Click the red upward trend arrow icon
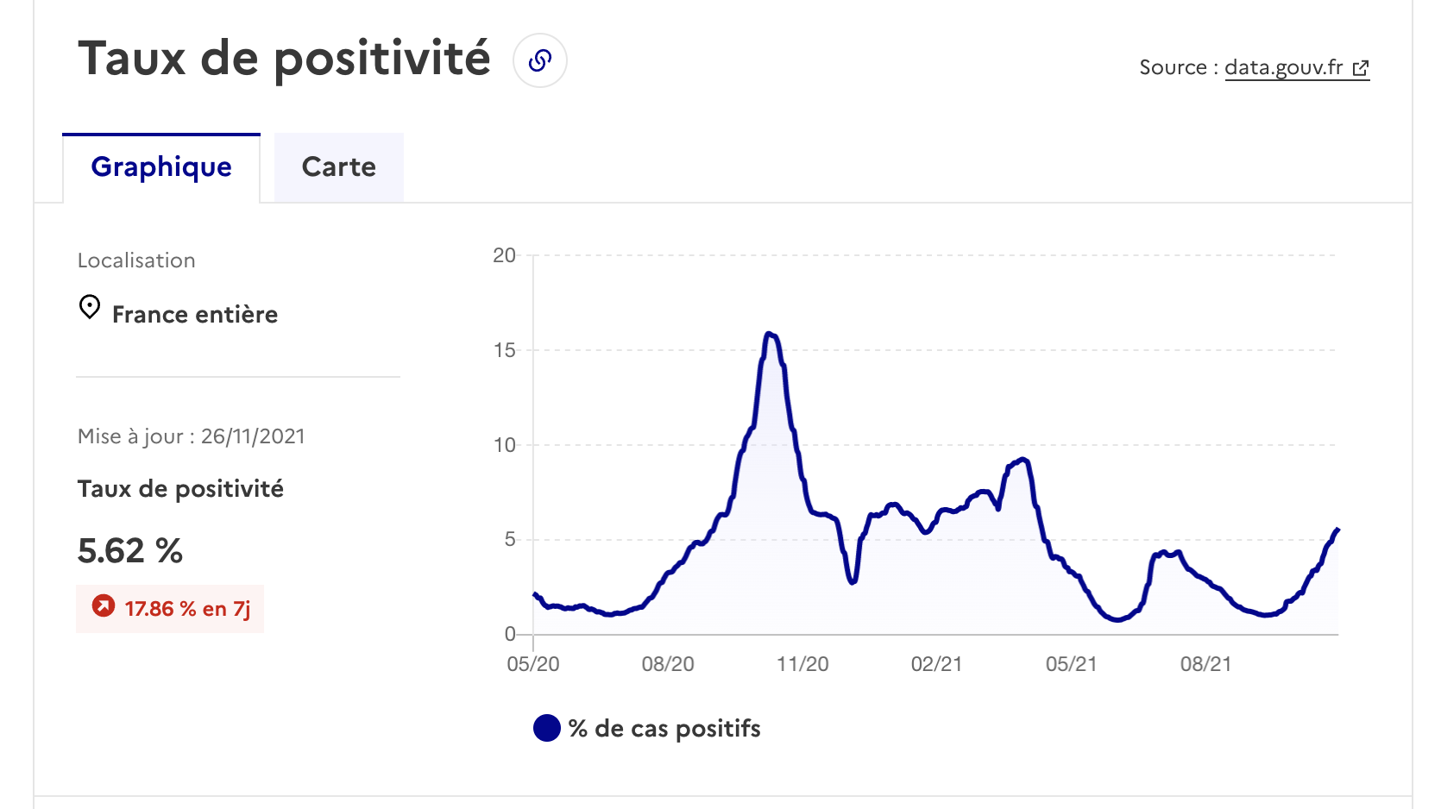This screenshot has width=1441, height=809. [104, 606]
